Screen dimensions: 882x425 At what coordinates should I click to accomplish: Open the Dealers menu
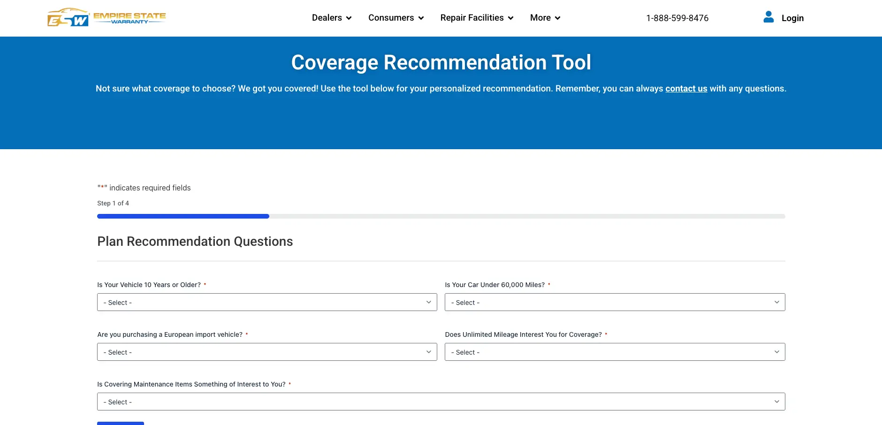[x=332, y=18]
